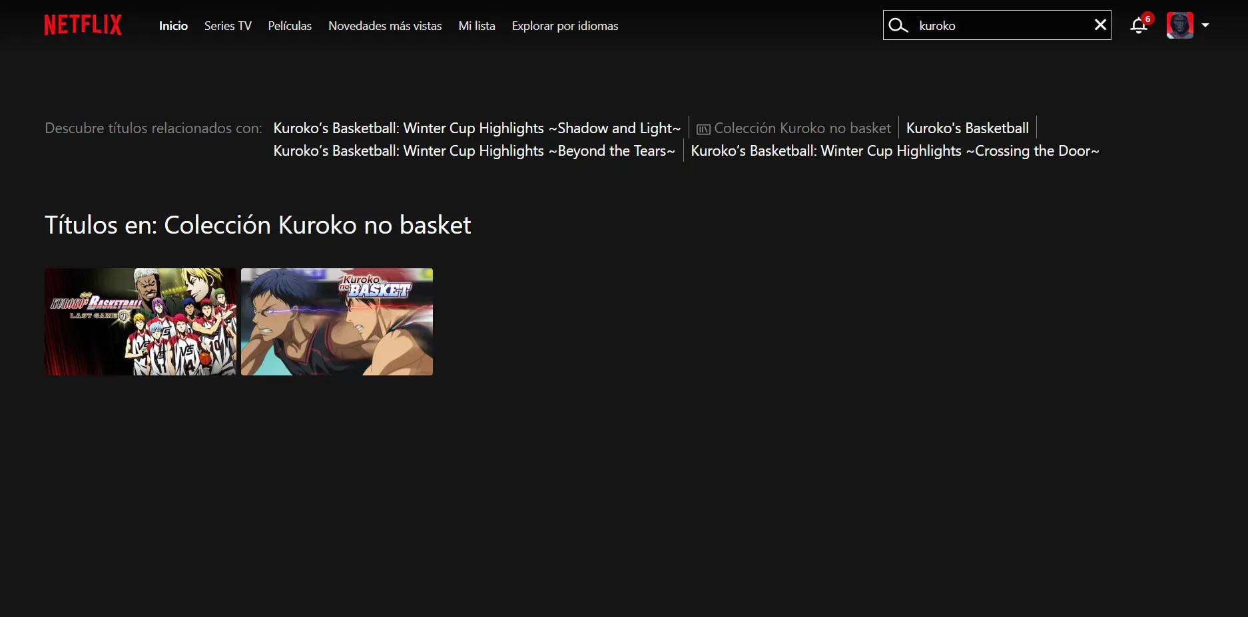Viewport: 1248px width, 617px height.
Task: Clear the search with the X icon
Action: (x=1100, y=25)
